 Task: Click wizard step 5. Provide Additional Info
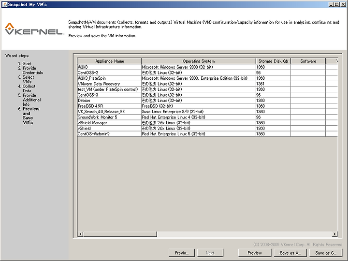click(x=29, y=100)
